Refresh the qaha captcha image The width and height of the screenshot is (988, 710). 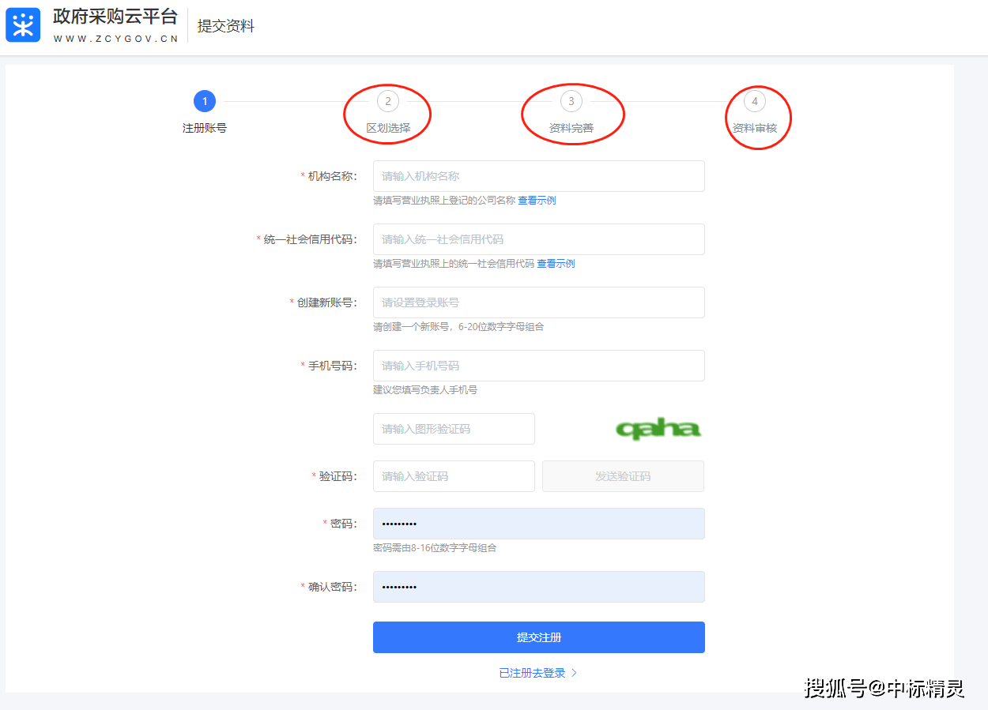click(x=658, y=429)
